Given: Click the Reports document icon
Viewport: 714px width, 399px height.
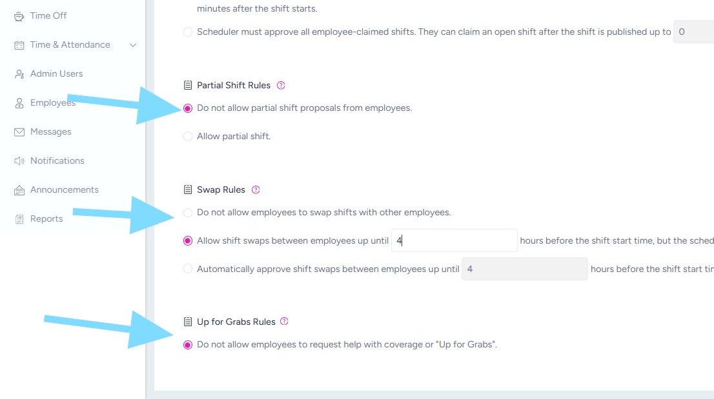Looking at the screenshot, I should (x=19, y=219).
